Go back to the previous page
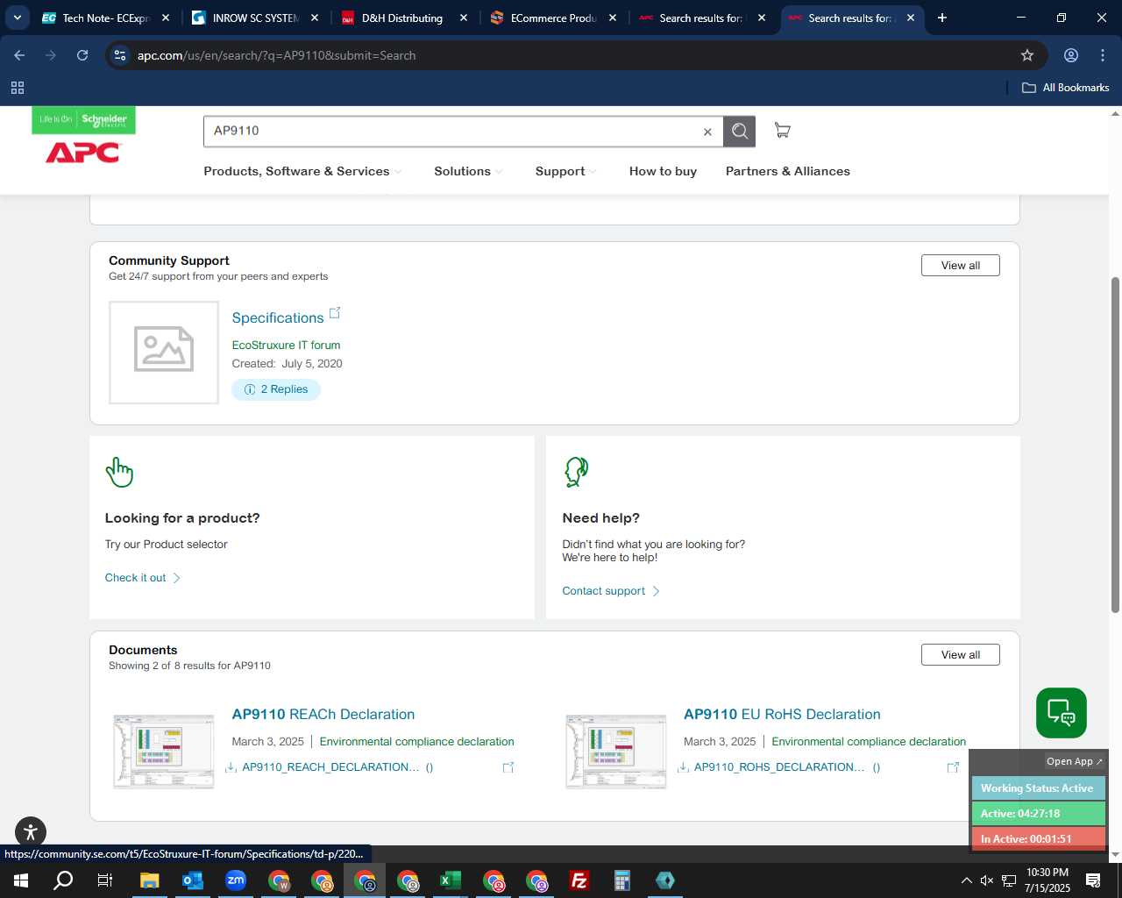Image resolution: width=1122 pixels, height=898 pixels. pos(19,55)
